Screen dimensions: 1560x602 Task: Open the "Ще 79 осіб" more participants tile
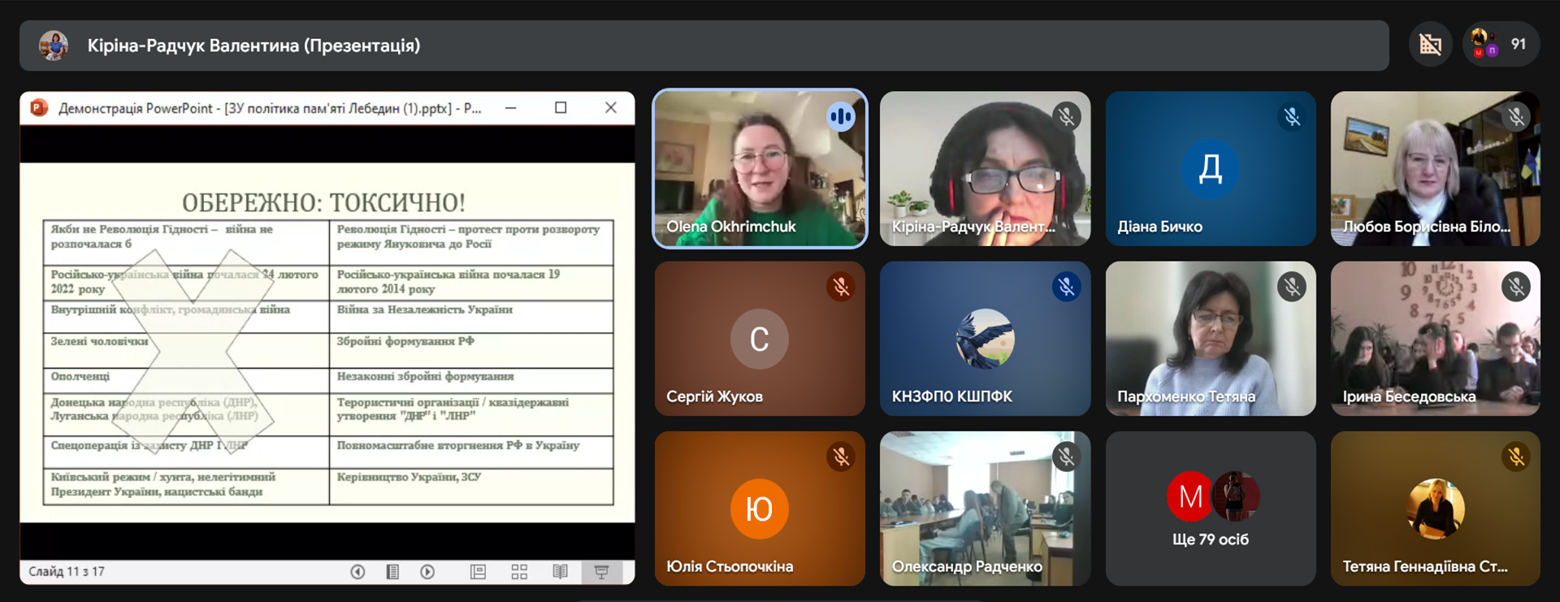[x=1211, y=509]
